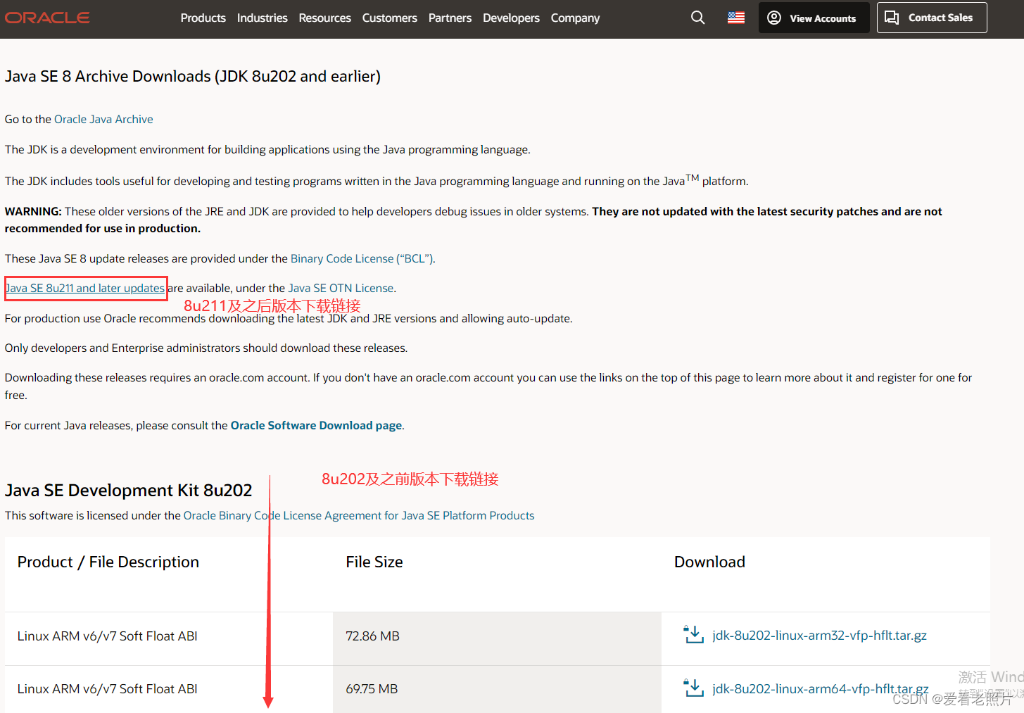
Task: Download jdk-8u202-linux-arm64-vfp-hflt.tar.gz
Action: [x=820, y=688]
